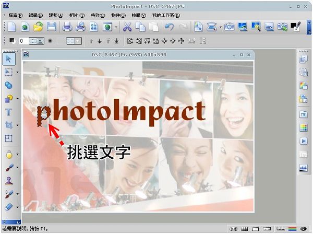This screenshot has height=234, width=313.
Task: Expand the Crop tool flyout arrow
Action: pyautogui.click(x=18, y=125)
